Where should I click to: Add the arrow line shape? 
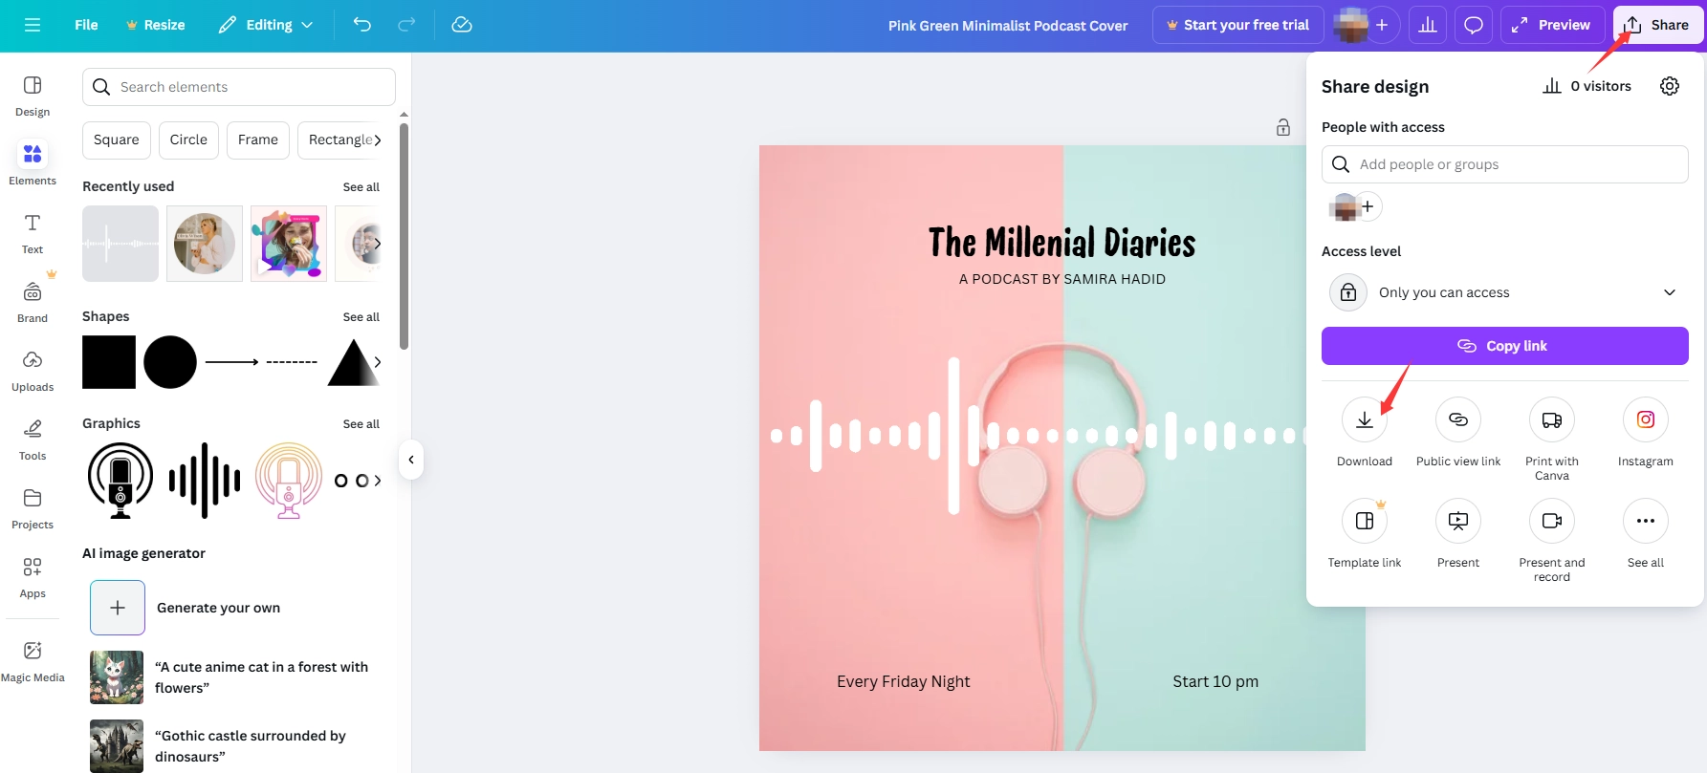click(x=231, y=362)
